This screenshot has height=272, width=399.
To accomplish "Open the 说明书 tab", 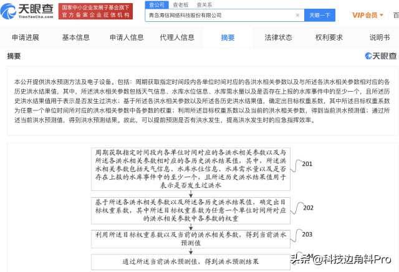I will [x=380, y=37].
